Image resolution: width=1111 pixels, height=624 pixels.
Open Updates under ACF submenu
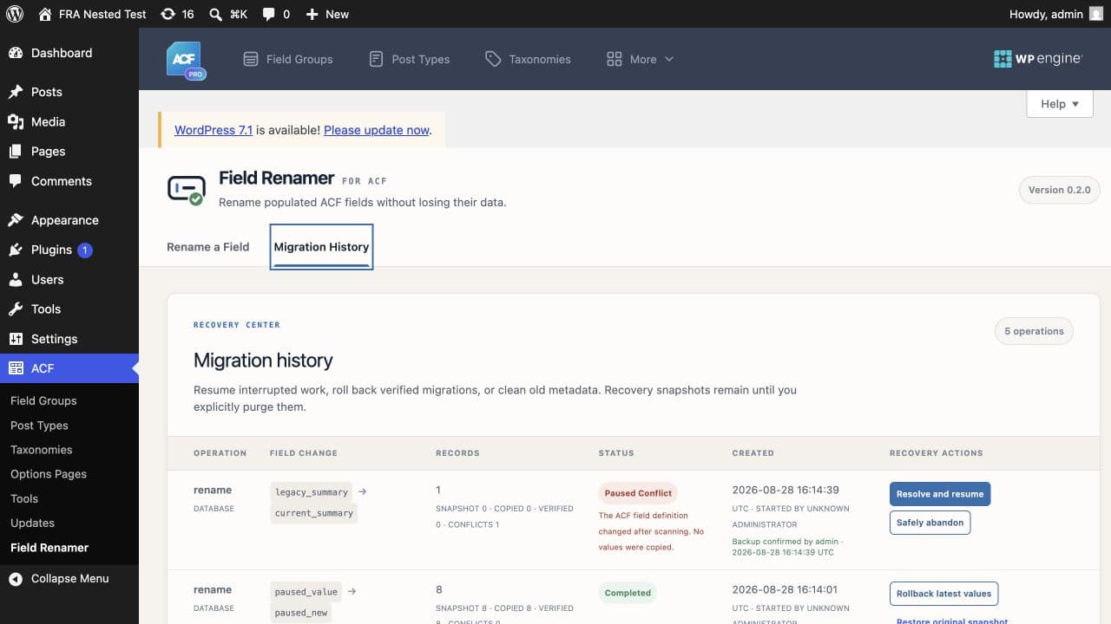point(32,523)
